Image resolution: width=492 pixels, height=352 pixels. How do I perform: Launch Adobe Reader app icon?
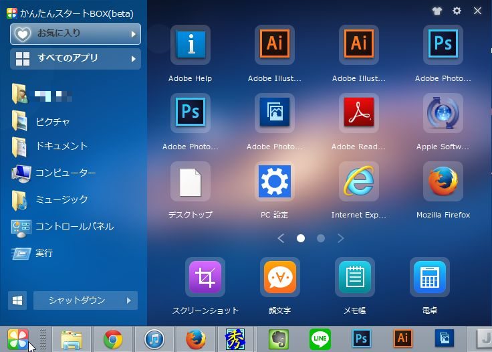359,112
